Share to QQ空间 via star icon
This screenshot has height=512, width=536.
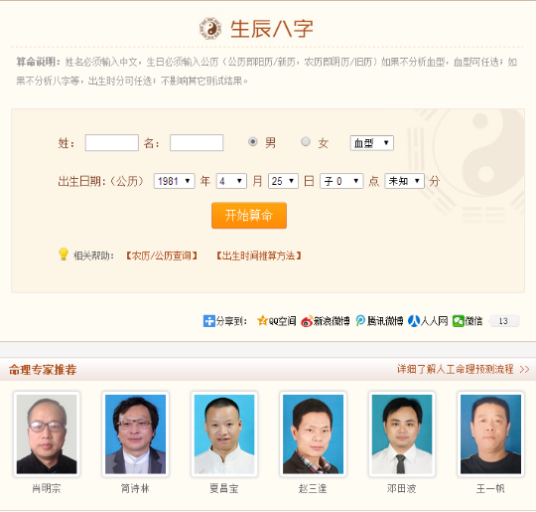(x=262, y=321)
